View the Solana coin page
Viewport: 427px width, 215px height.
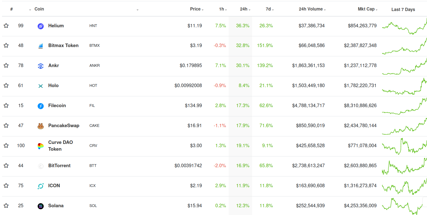pos(56,205)
